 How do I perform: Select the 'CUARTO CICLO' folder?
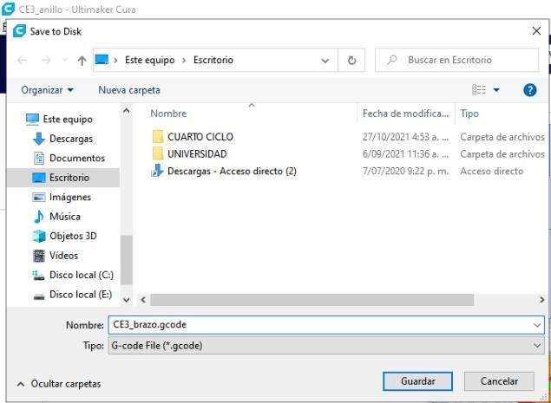pos(200,137)
